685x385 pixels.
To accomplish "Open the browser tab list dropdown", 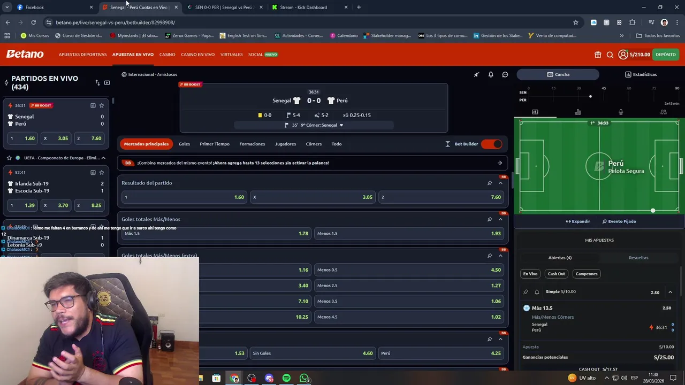I will 7,7.
